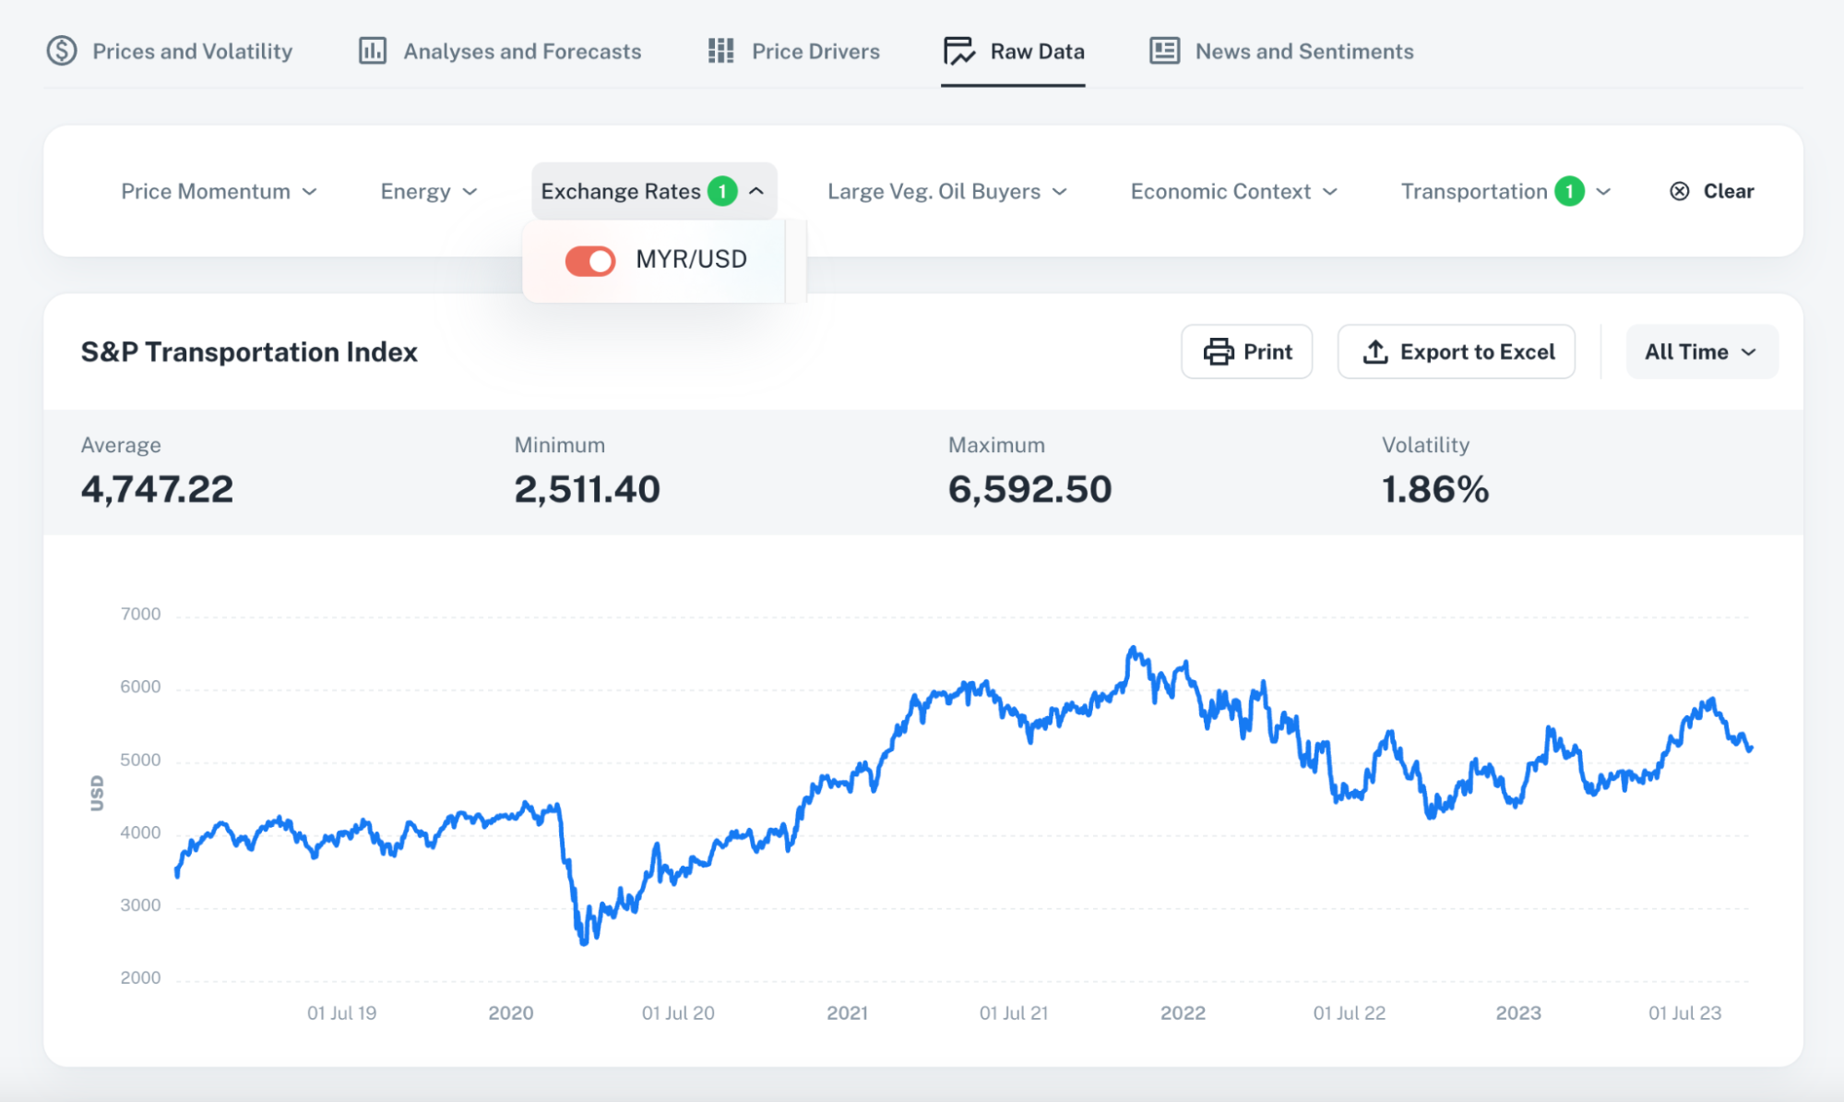Click the Average value 4,747.22
This screenshot has height=1102, width=1844.
[x=157, y=489]
